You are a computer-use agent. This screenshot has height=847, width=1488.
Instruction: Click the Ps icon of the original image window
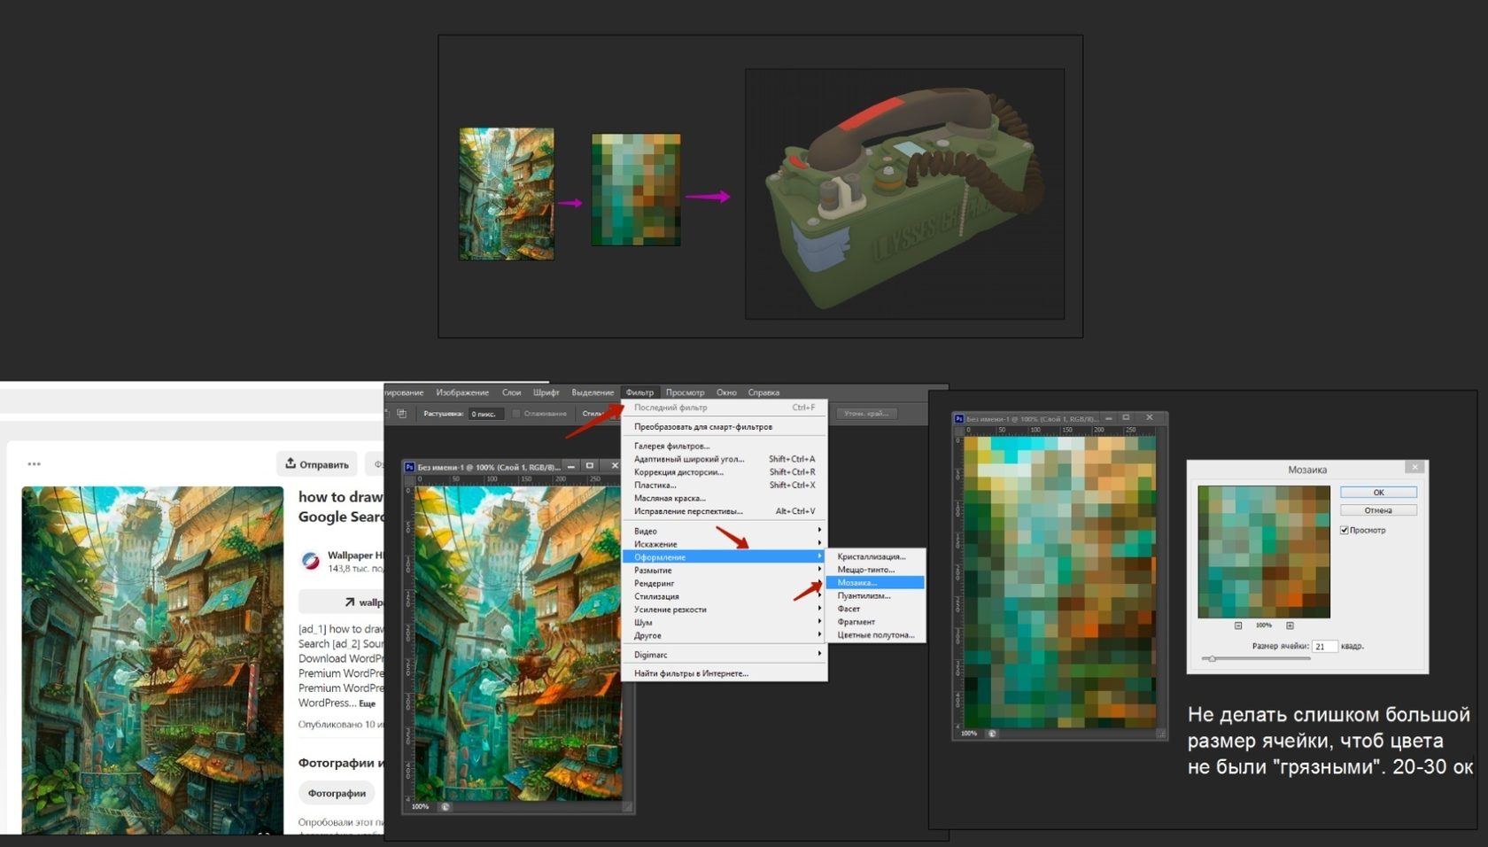pos(409,467)
